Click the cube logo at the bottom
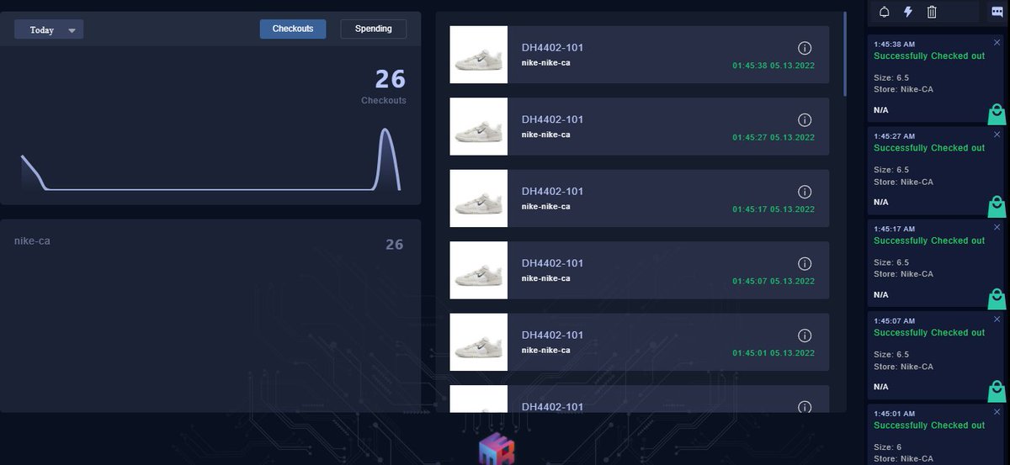The image size is (1010, 465). click(x=497, y=449)
